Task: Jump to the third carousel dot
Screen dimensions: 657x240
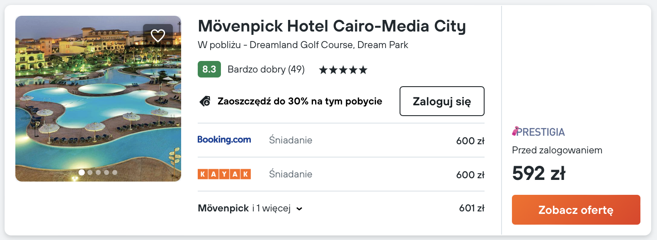Action: [98, 172]
